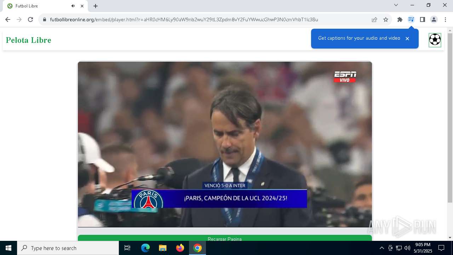Open File Explorer from the taskbar

click(x=162, y=248)
